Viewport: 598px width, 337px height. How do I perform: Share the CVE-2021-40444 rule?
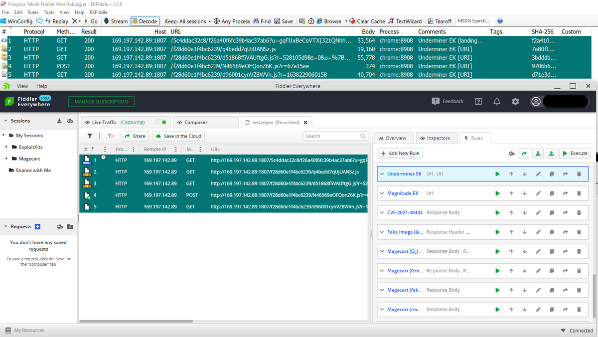pos(565,213)
